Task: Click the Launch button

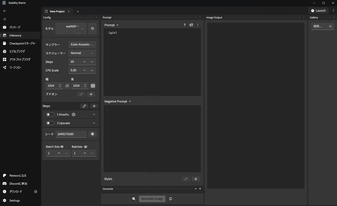Action: pos(318,11)
